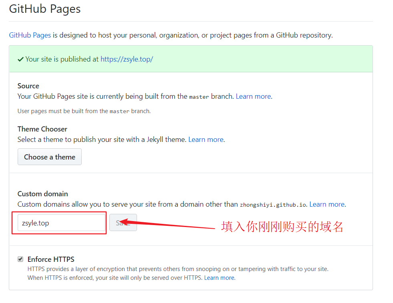Open the published site link https://zsyle.top/
This screenshot has height=303, width=393.
pos(127,59)
